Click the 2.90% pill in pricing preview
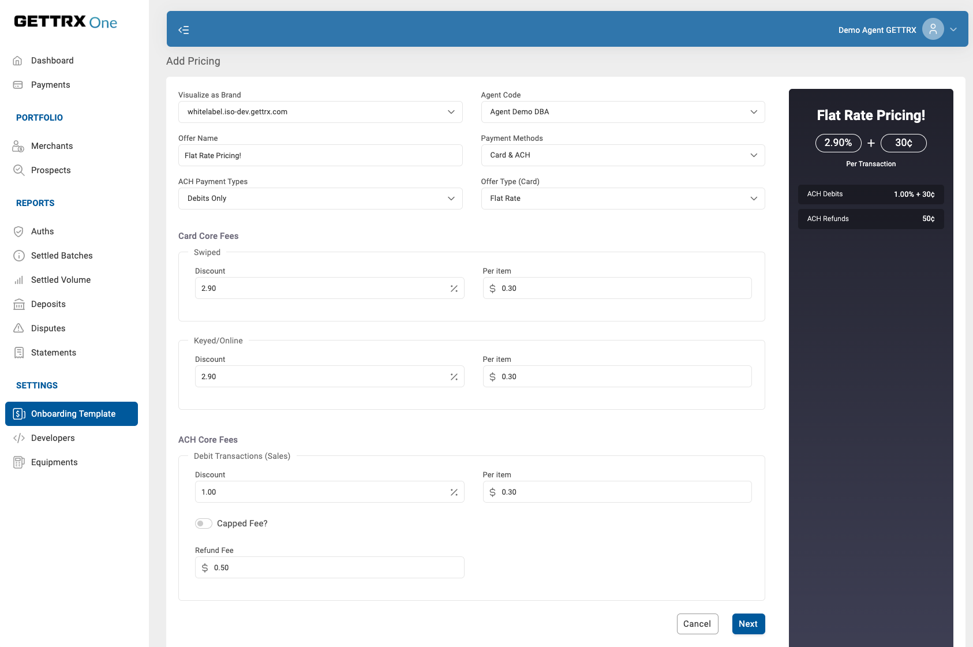This screenshot has width=973, height=647. [838, 143]
